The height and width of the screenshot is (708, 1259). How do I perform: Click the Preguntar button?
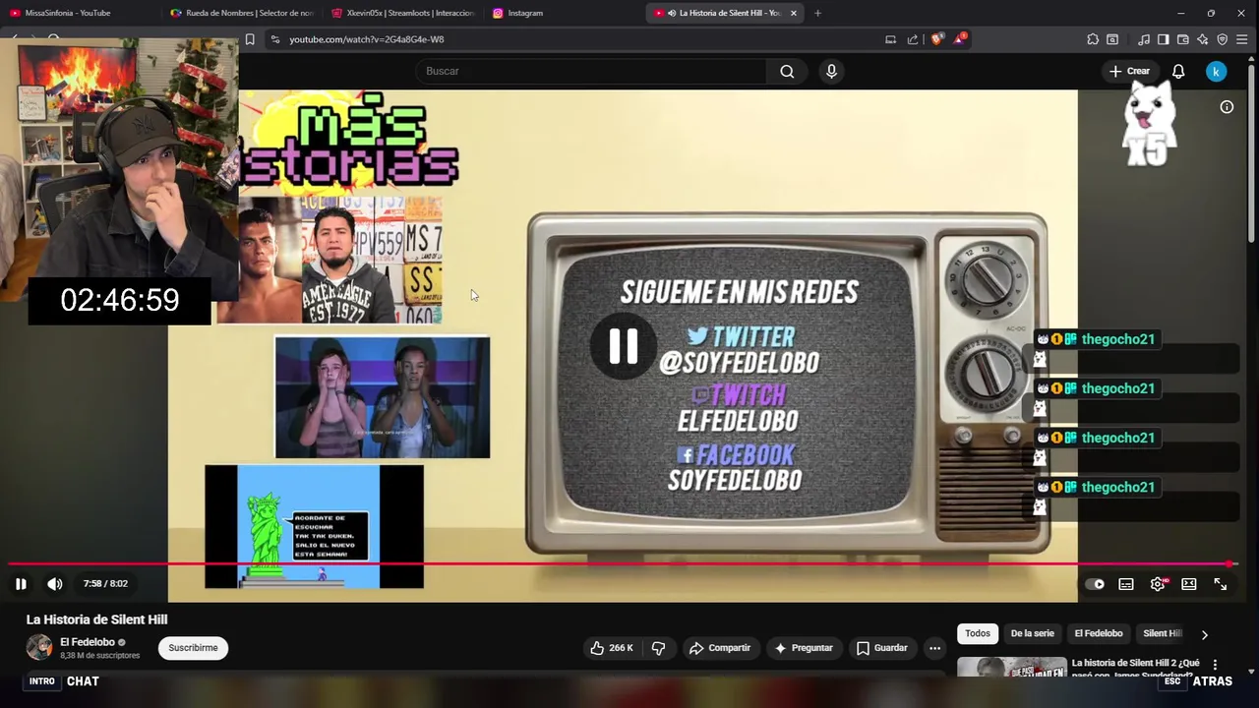click(804, 648)
